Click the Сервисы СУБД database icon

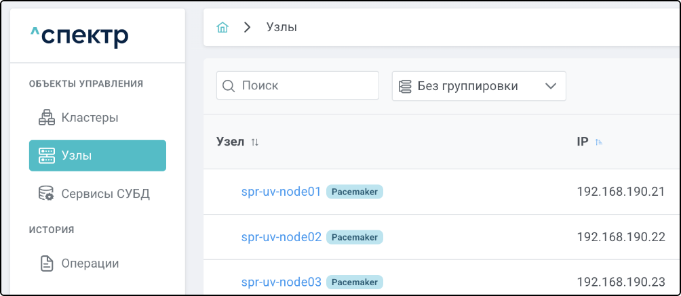pos(46,194)
